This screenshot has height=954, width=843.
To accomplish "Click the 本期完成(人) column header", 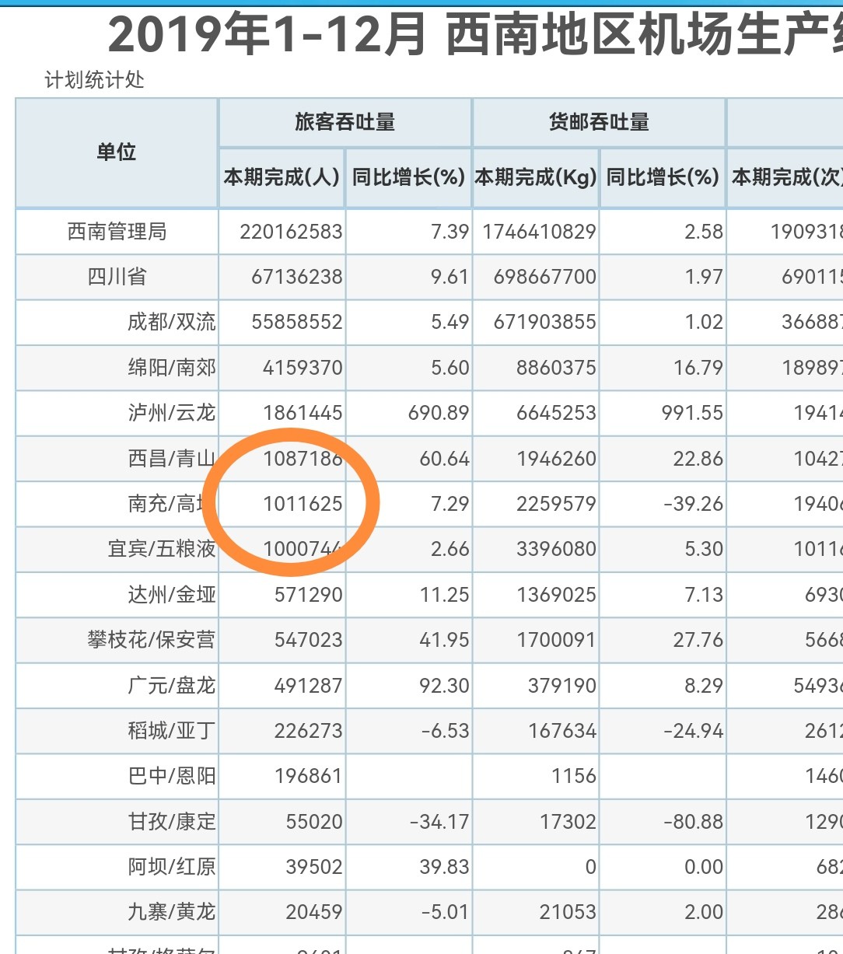I will [282, 178].
